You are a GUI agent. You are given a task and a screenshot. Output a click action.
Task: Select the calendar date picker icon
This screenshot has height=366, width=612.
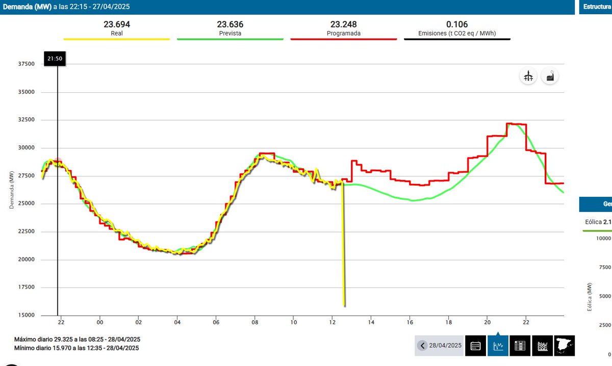(x=475, y=346)
